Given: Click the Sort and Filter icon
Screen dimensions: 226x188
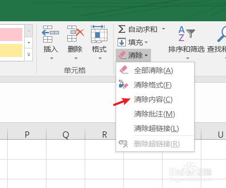Looking at the screenshot, I should pyautogui.click(x=186, y=33).
